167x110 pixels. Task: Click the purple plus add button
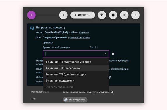31,15
